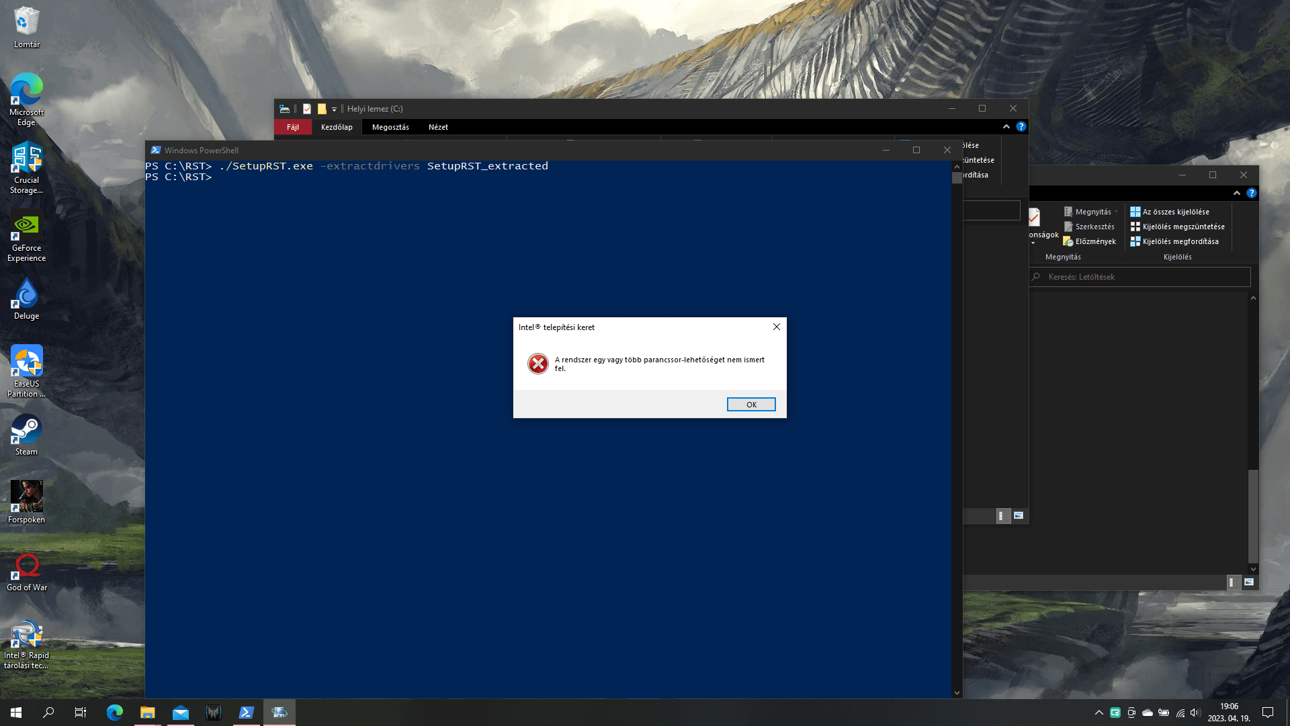Image resolution: width=1290 pixels, height=726 pixels.
Task: Open the Nézet ribbon tab
Action: tap(438, 126)
